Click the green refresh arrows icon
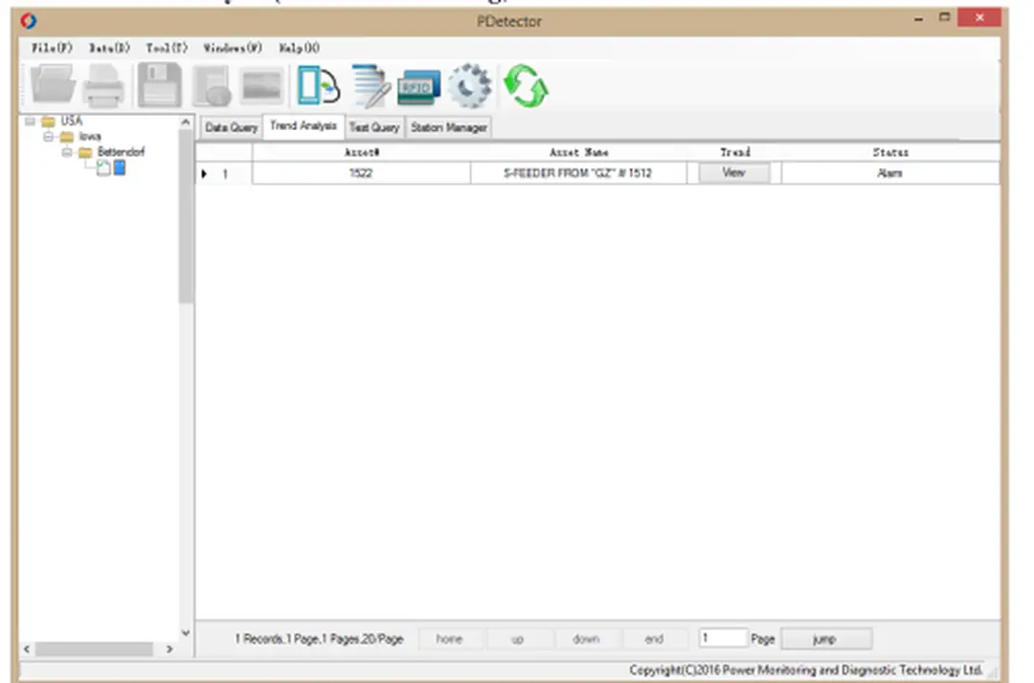 pos(526,86)
